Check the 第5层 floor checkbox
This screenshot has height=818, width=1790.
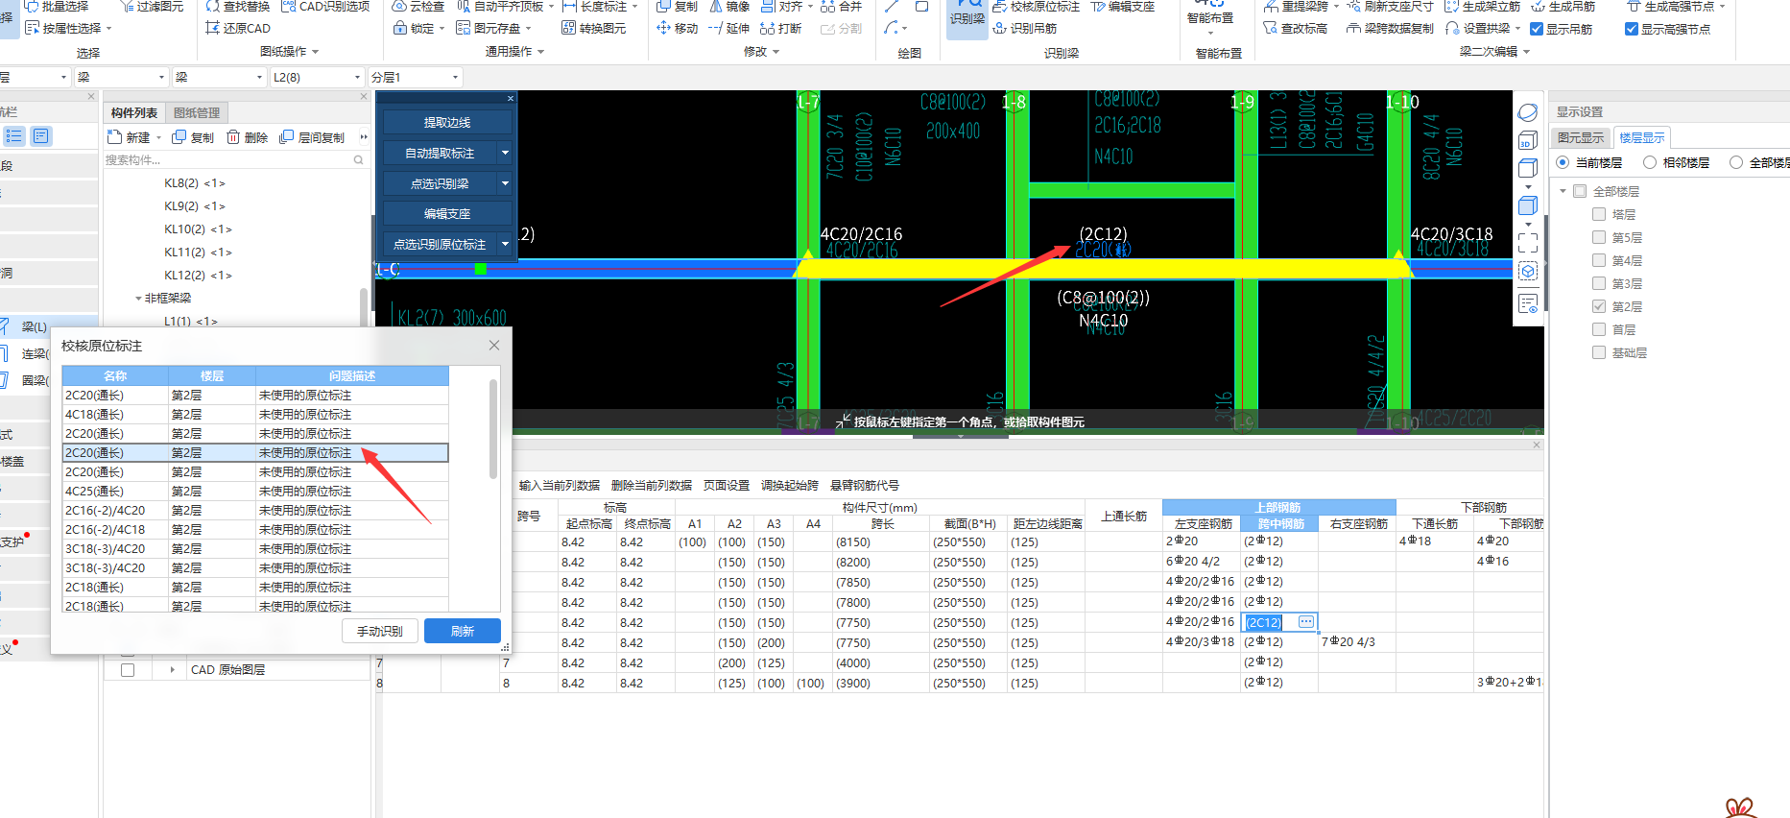[x=1599, y=237]
